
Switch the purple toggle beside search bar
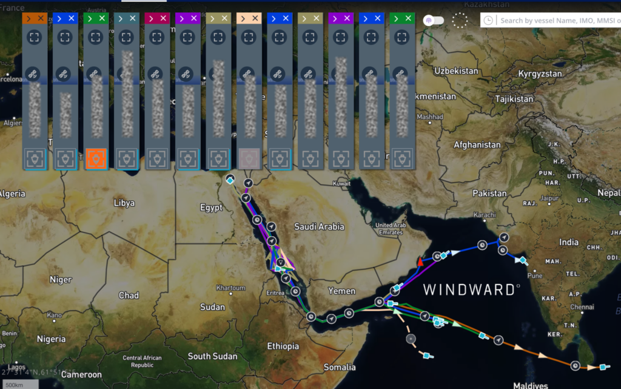(433, 20)
